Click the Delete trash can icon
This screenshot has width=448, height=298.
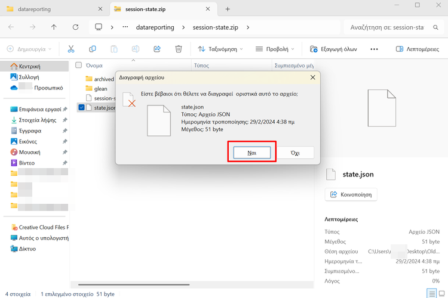(x=179, y=49)
